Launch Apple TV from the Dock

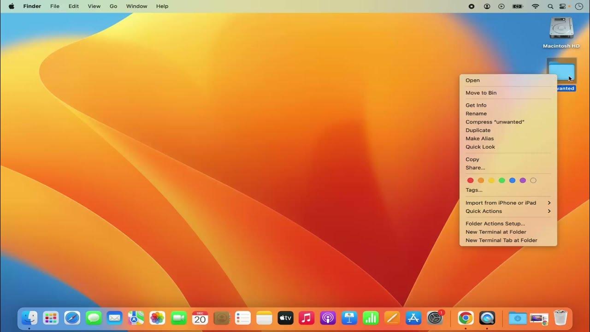(x=286, y=318)
